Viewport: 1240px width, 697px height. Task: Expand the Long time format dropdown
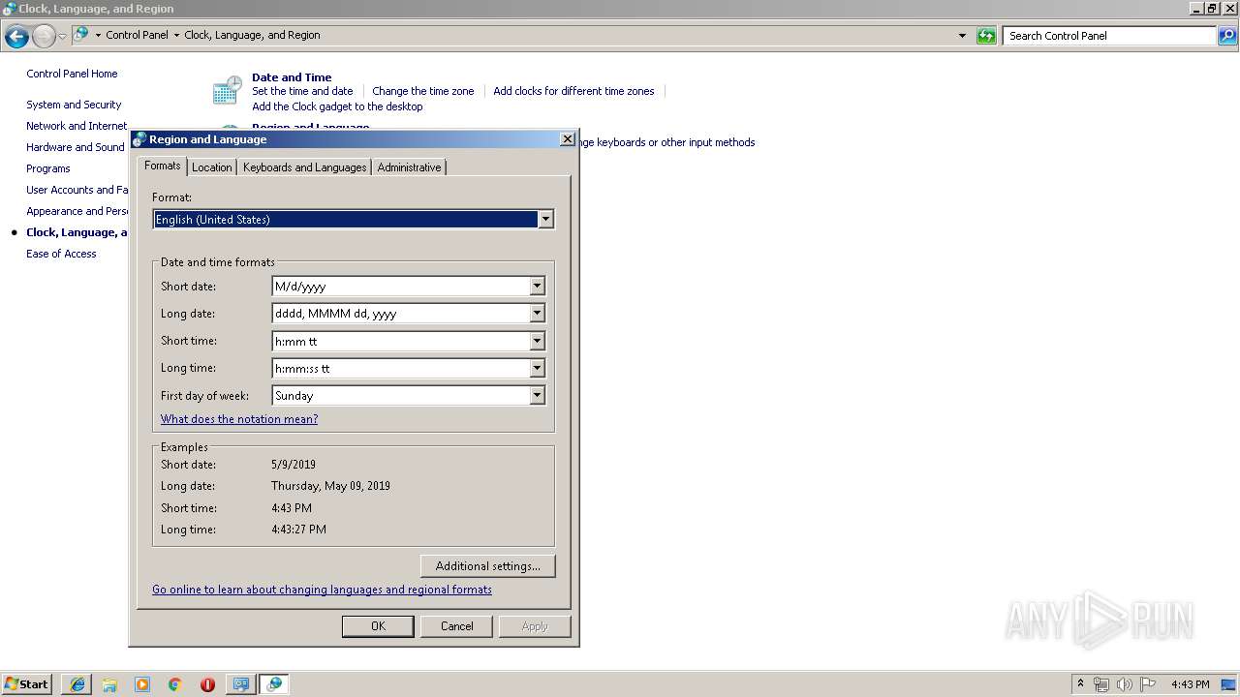(537, 368)
